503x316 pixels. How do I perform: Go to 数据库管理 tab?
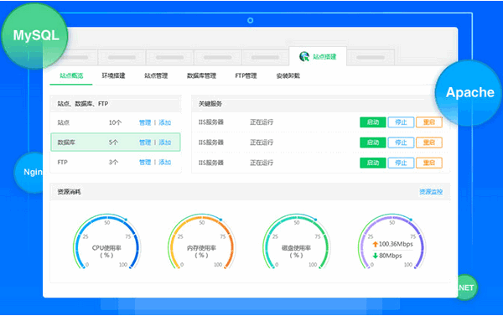[201, 75]
